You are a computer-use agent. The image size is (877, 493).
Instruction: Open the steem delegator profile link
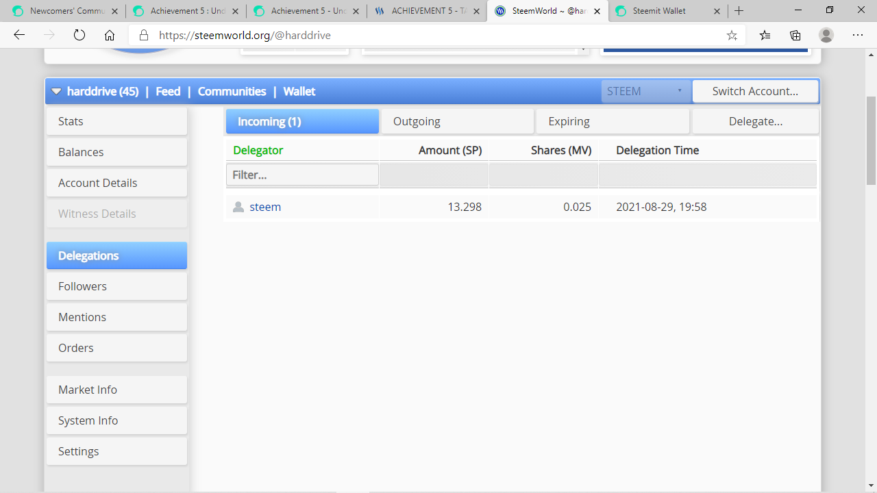(x=265, y=206)
